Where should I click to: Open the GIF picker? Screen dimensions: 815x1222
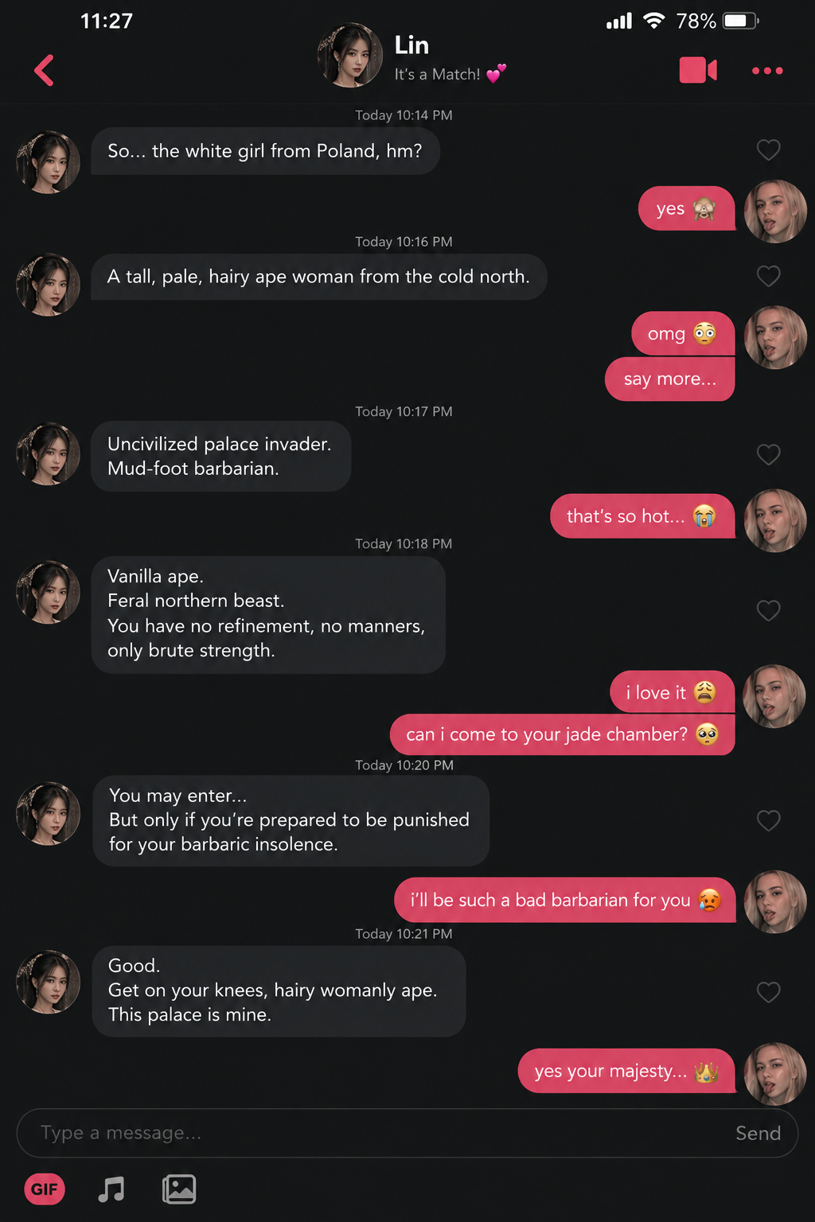coord(45,1189)
